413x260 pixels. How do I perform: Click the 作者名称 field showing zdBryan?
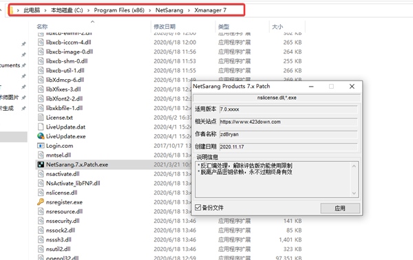(x=288, y=134)
